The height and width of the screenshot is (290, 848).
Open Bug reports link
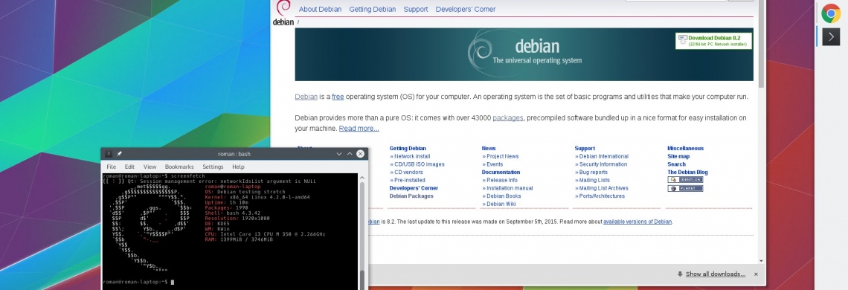coord(594,172)
